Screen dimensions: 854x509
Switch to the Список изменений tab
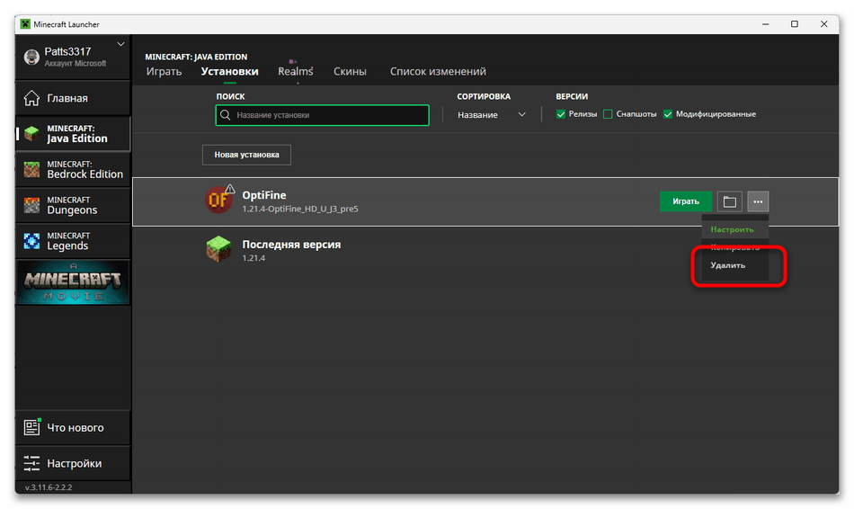pyautogui.click(x=438, y=71)
